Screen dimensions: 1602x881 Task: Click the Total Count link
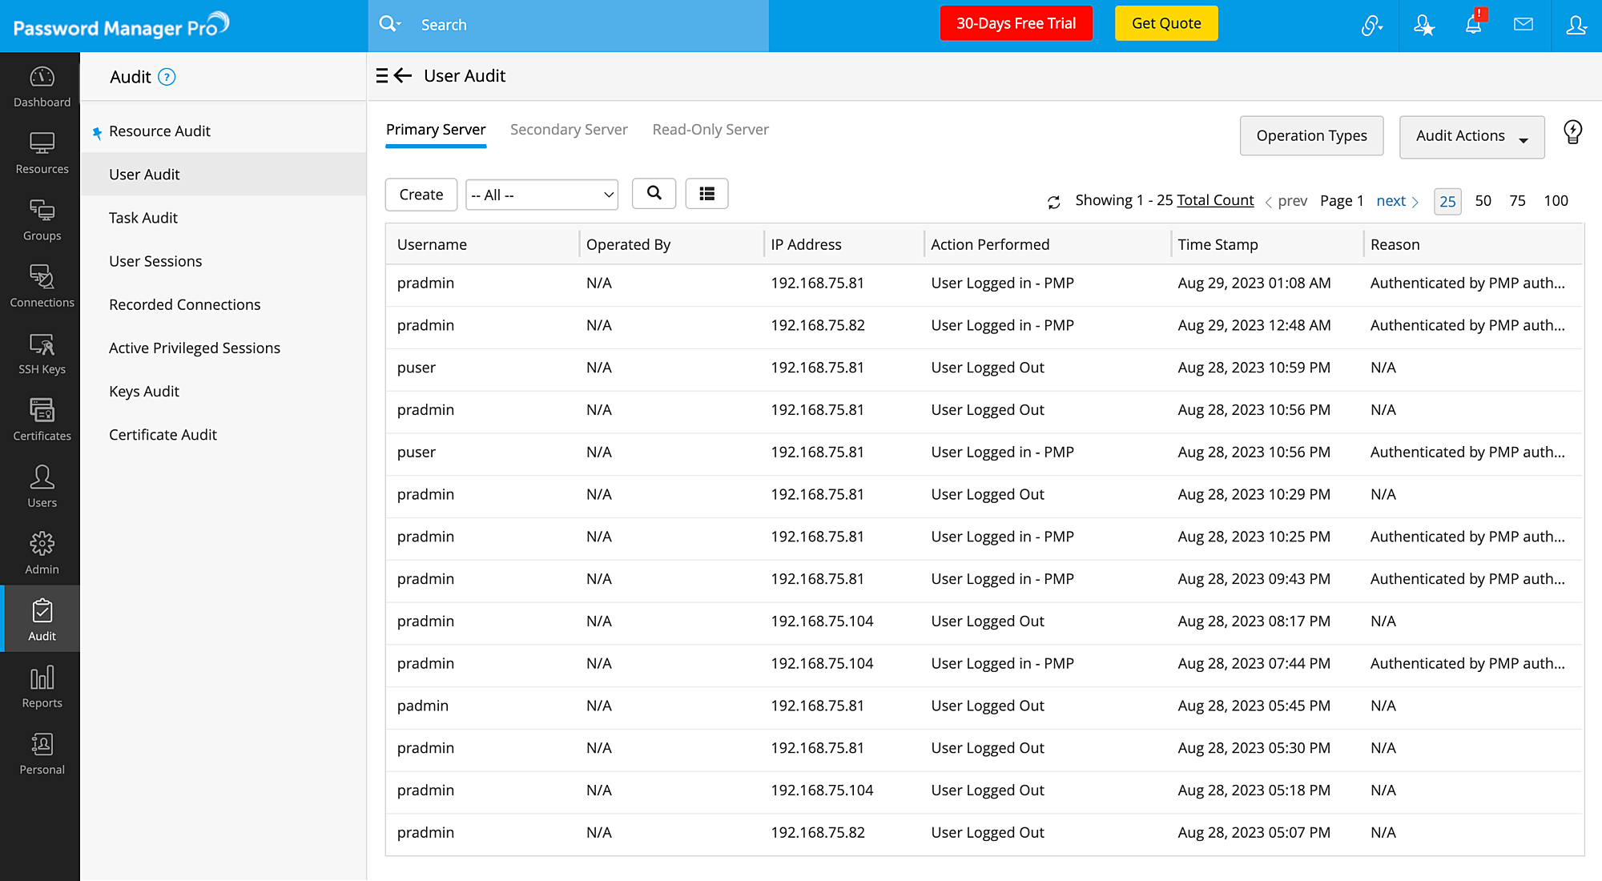(1215, 200)
